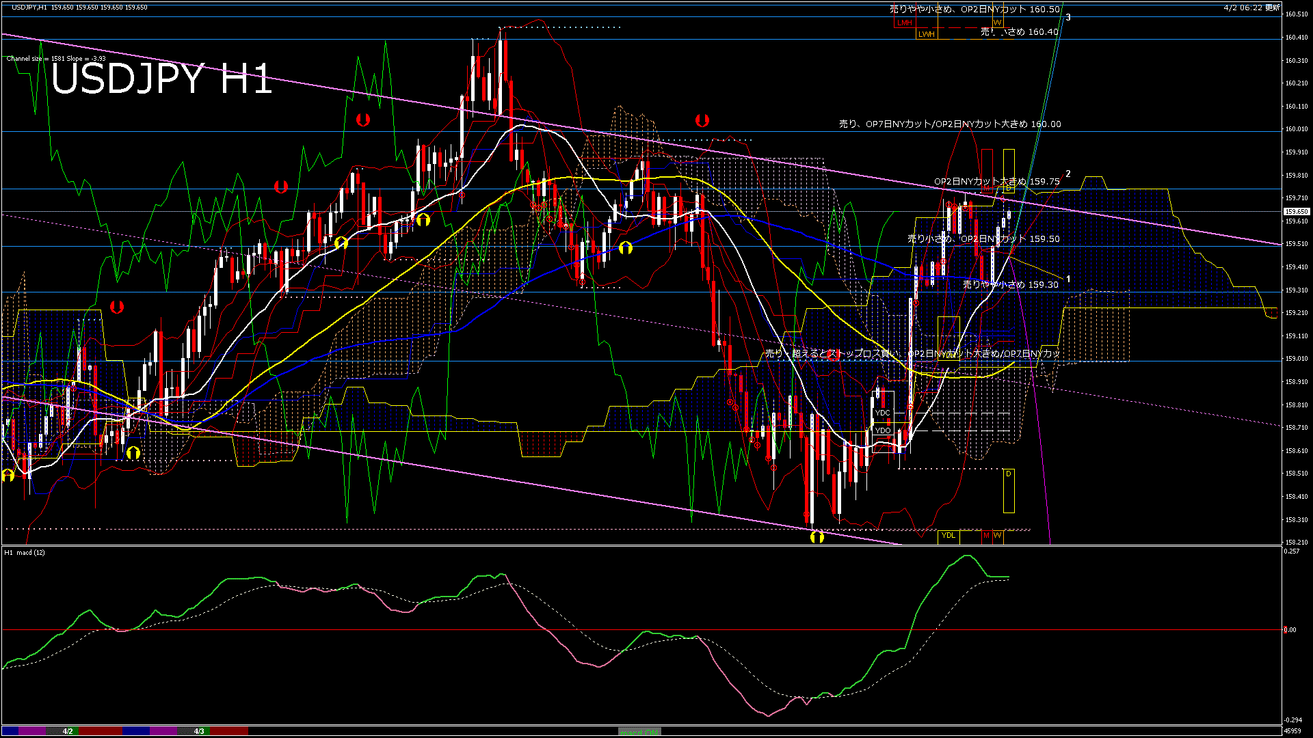Click the 4/2 date segment in session bar
The width and height of the screenshot is (1313, 738).
tap(68, 731)
